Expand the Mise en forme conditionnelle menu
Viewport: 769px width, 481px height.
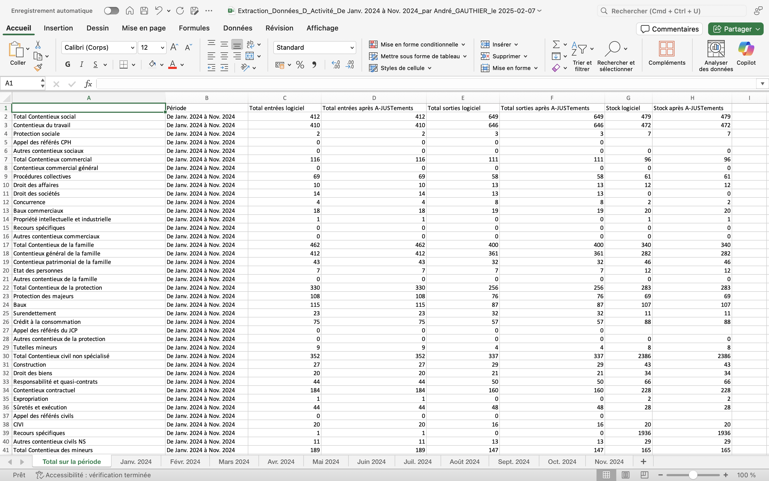419,45
